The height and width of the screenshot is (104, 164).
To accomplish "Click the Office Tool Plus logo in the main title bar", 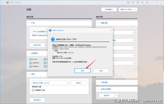I will pyautogui.click(x=7, y=3).
